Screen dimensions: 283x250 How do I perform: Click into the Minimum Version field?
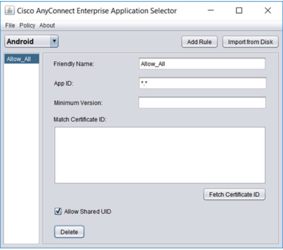click(202, 103)
